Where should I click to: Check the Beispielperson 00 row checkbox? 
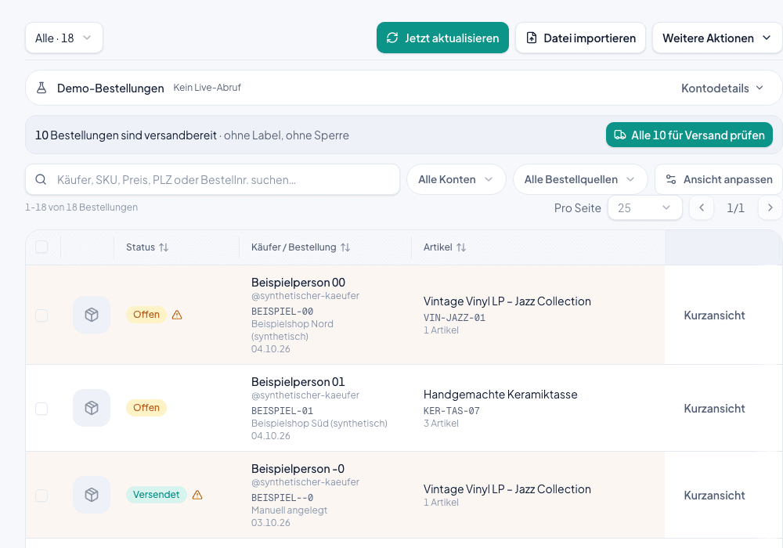41,315
